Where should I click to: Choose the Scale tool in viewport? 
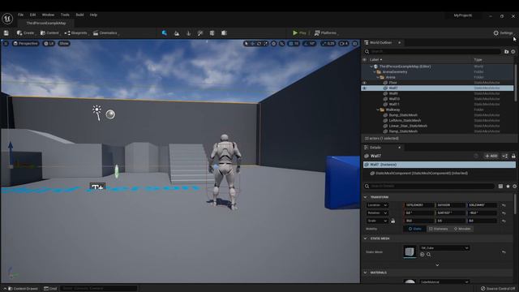265,43
